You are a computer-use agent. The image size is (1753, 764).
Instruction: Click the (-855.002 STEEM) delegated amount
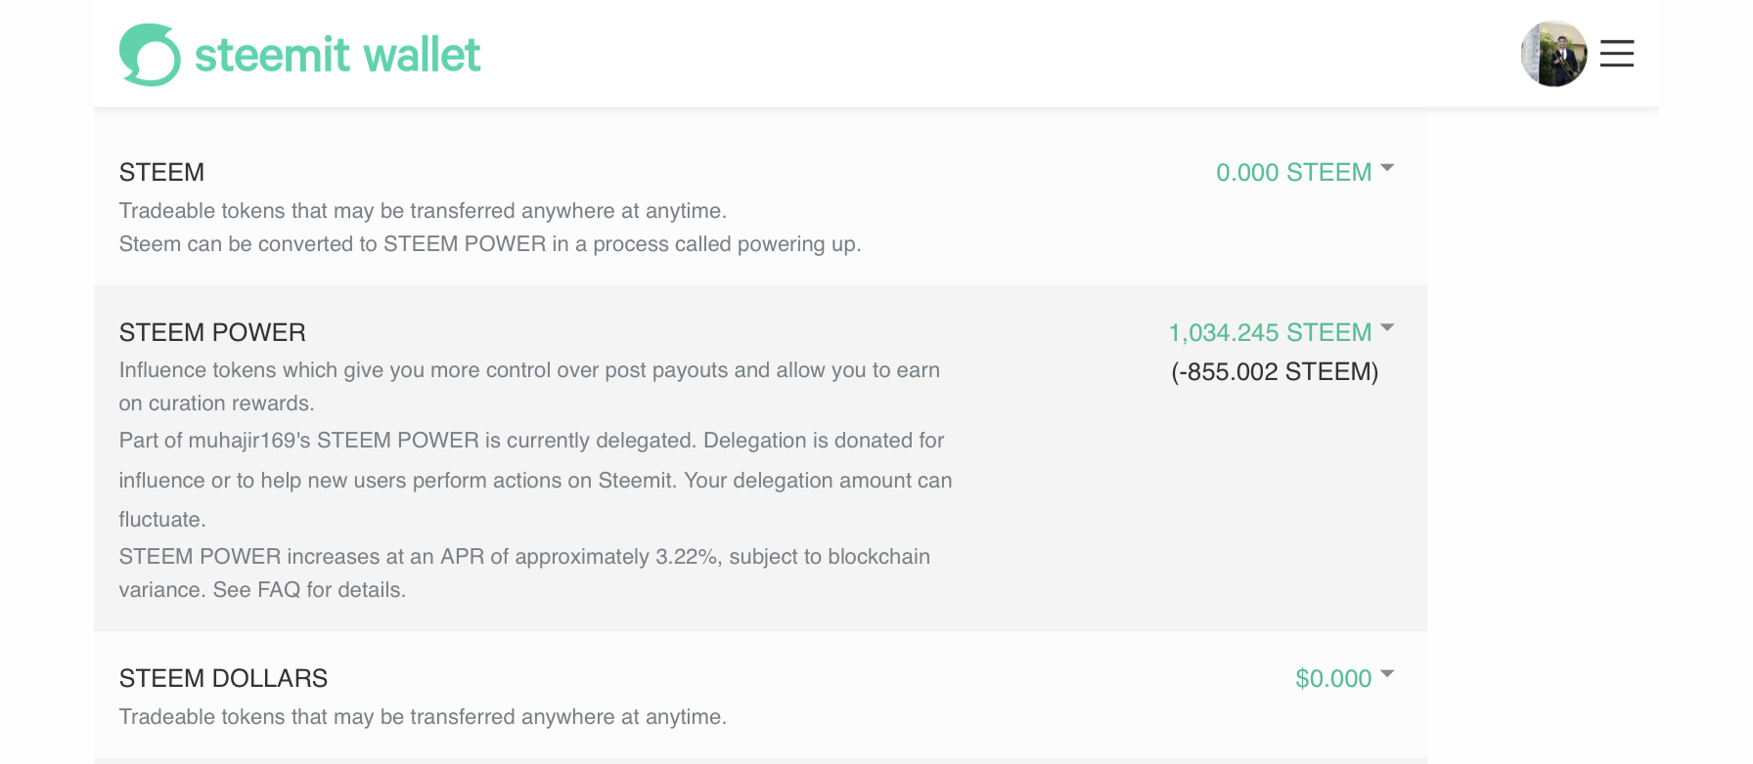pos(1275,371)
